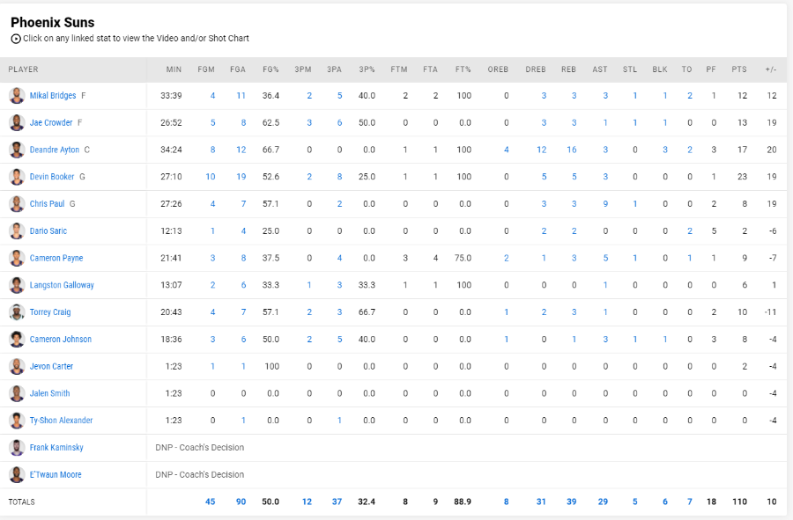The height and width of the screenshot is (520, 793).
Task: Open Mikal Bridges player profile link
Action: coord(53,95)
